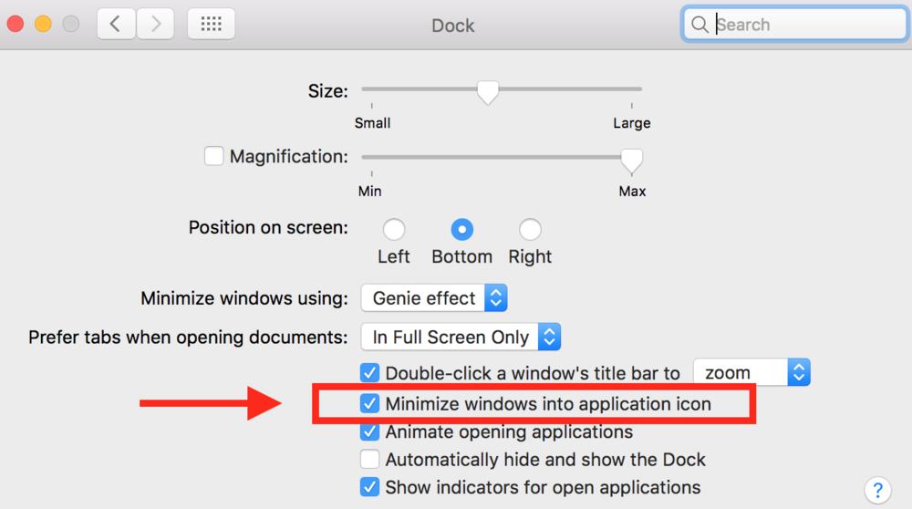Open the zoom action dropdown
This screenshot has height=509, width=912.
[x=751, y=372]
